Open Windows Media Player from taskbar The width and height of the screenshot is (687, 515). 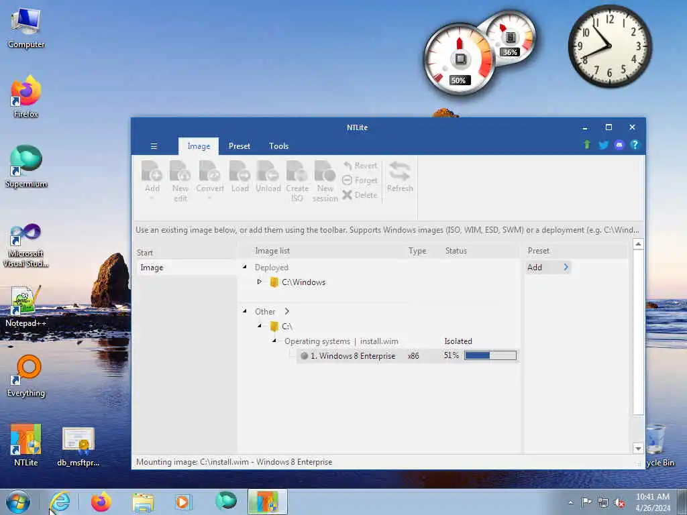(184, 502)
